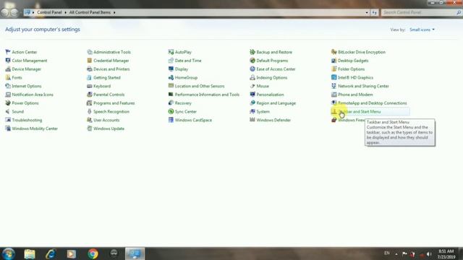
Task: Click Devices and Printers icon
Action: pyautogui.click(x=90, y=69)
